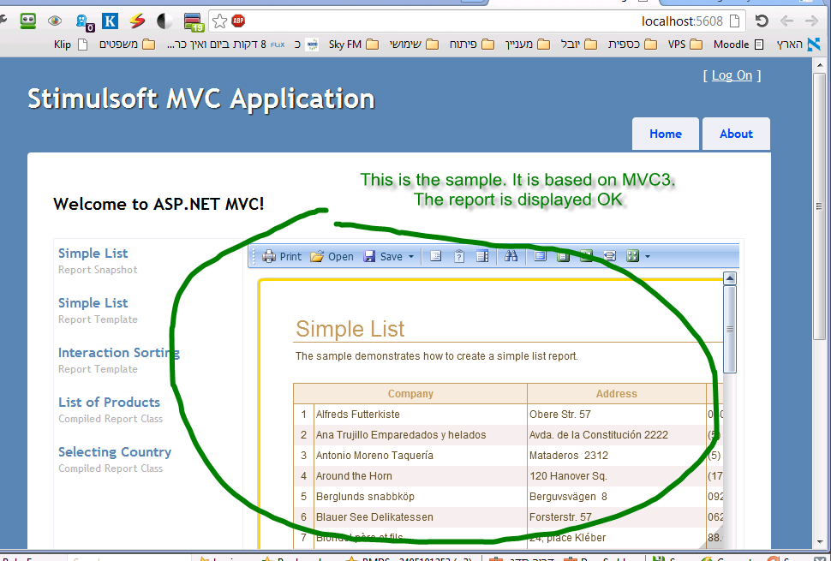Open Interaction Sorting report link

(x=119, y=353)
